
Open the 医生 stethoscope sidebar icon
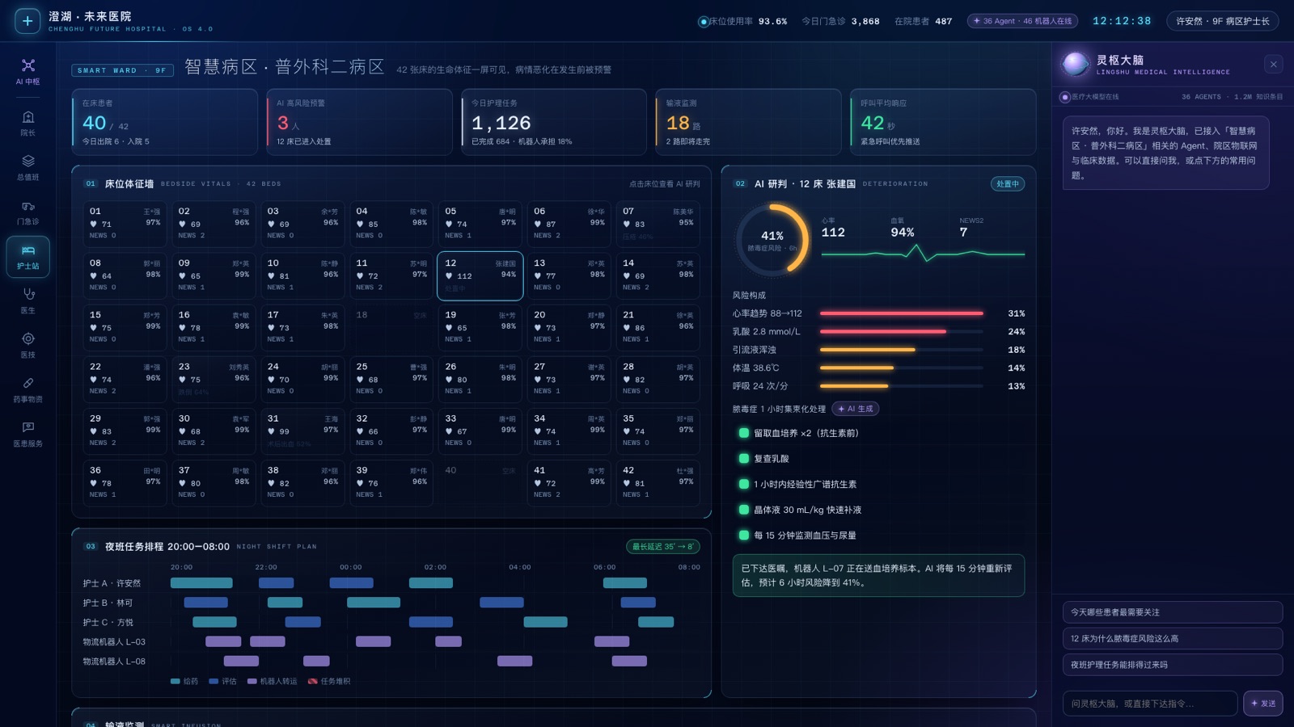coord(27,301)
